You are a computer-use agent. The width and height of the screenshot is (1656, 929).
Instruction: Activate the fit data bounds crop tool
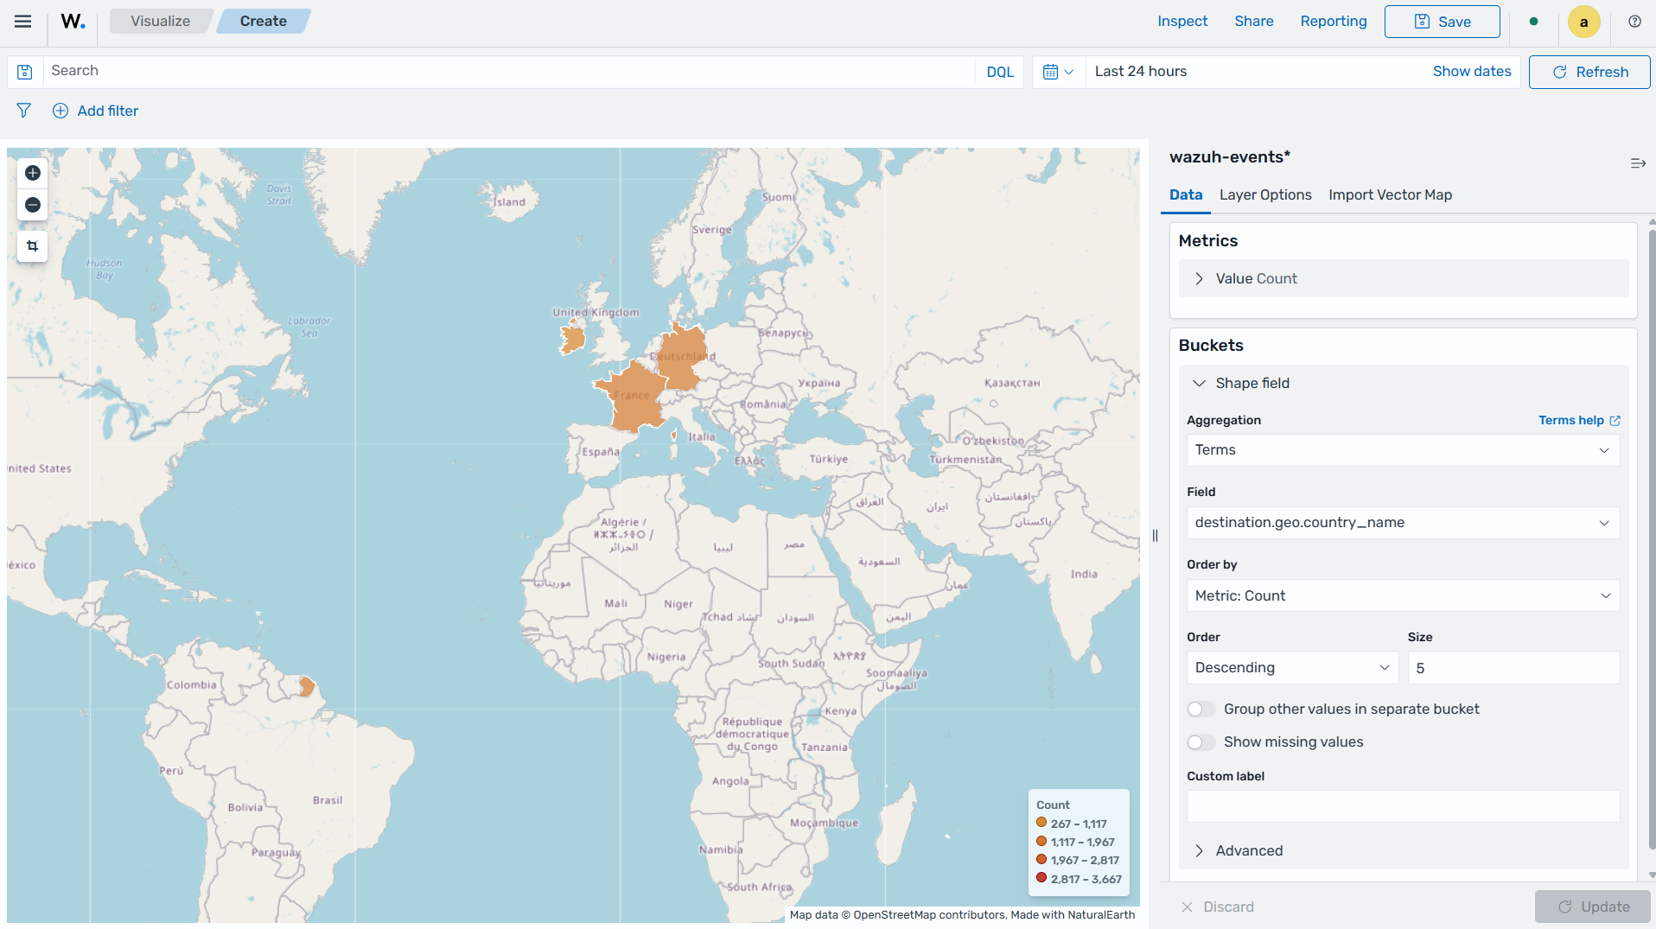click(x=33, y=246)
